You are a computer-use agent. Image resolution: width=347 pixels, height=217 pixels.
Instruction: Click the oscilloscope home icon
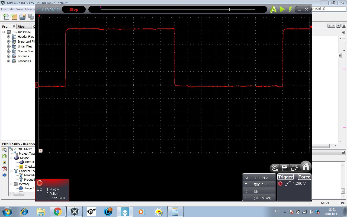[306, 166]
